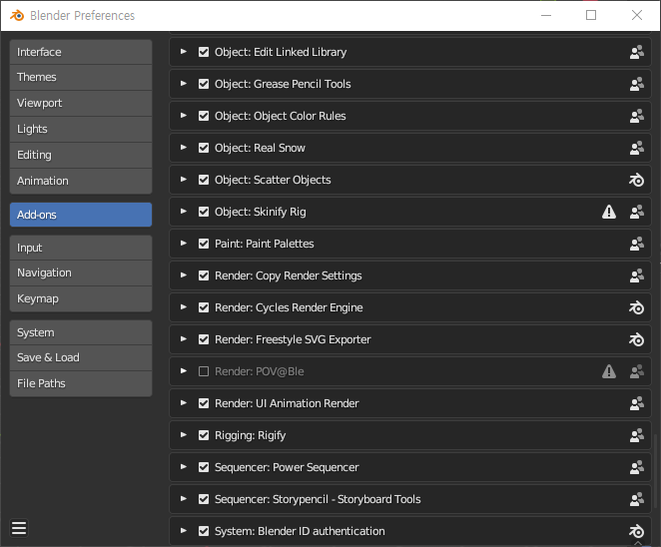
Task: Expand the Edit Linked Library add-on details
Action: (x=184, y=52)
